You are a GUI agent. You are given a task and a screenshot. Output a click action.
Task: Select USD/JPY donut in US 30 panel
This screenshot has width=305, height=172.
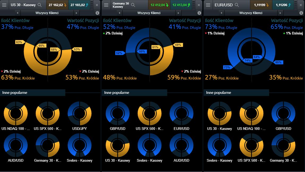pyautogui.click(x=80, y=113)
